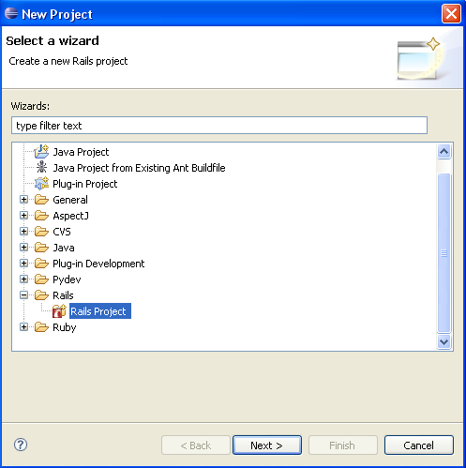
Task: Select the Java Project wizard icon
Action: click(x=41, y=152)
